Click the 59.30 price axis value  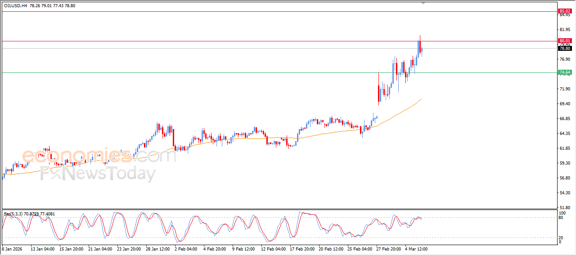point(565,163)
